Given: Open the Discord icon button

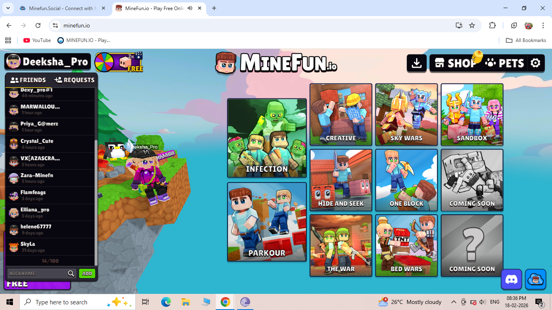Looking at the screenshot, I should tap(511, 279).
